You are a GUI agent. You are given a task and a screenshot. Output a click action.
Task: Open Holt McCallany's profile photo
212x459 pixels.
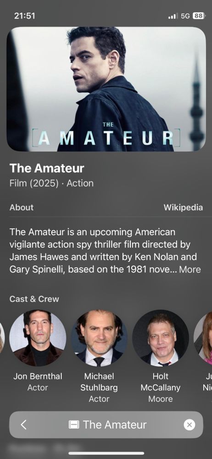161,338
